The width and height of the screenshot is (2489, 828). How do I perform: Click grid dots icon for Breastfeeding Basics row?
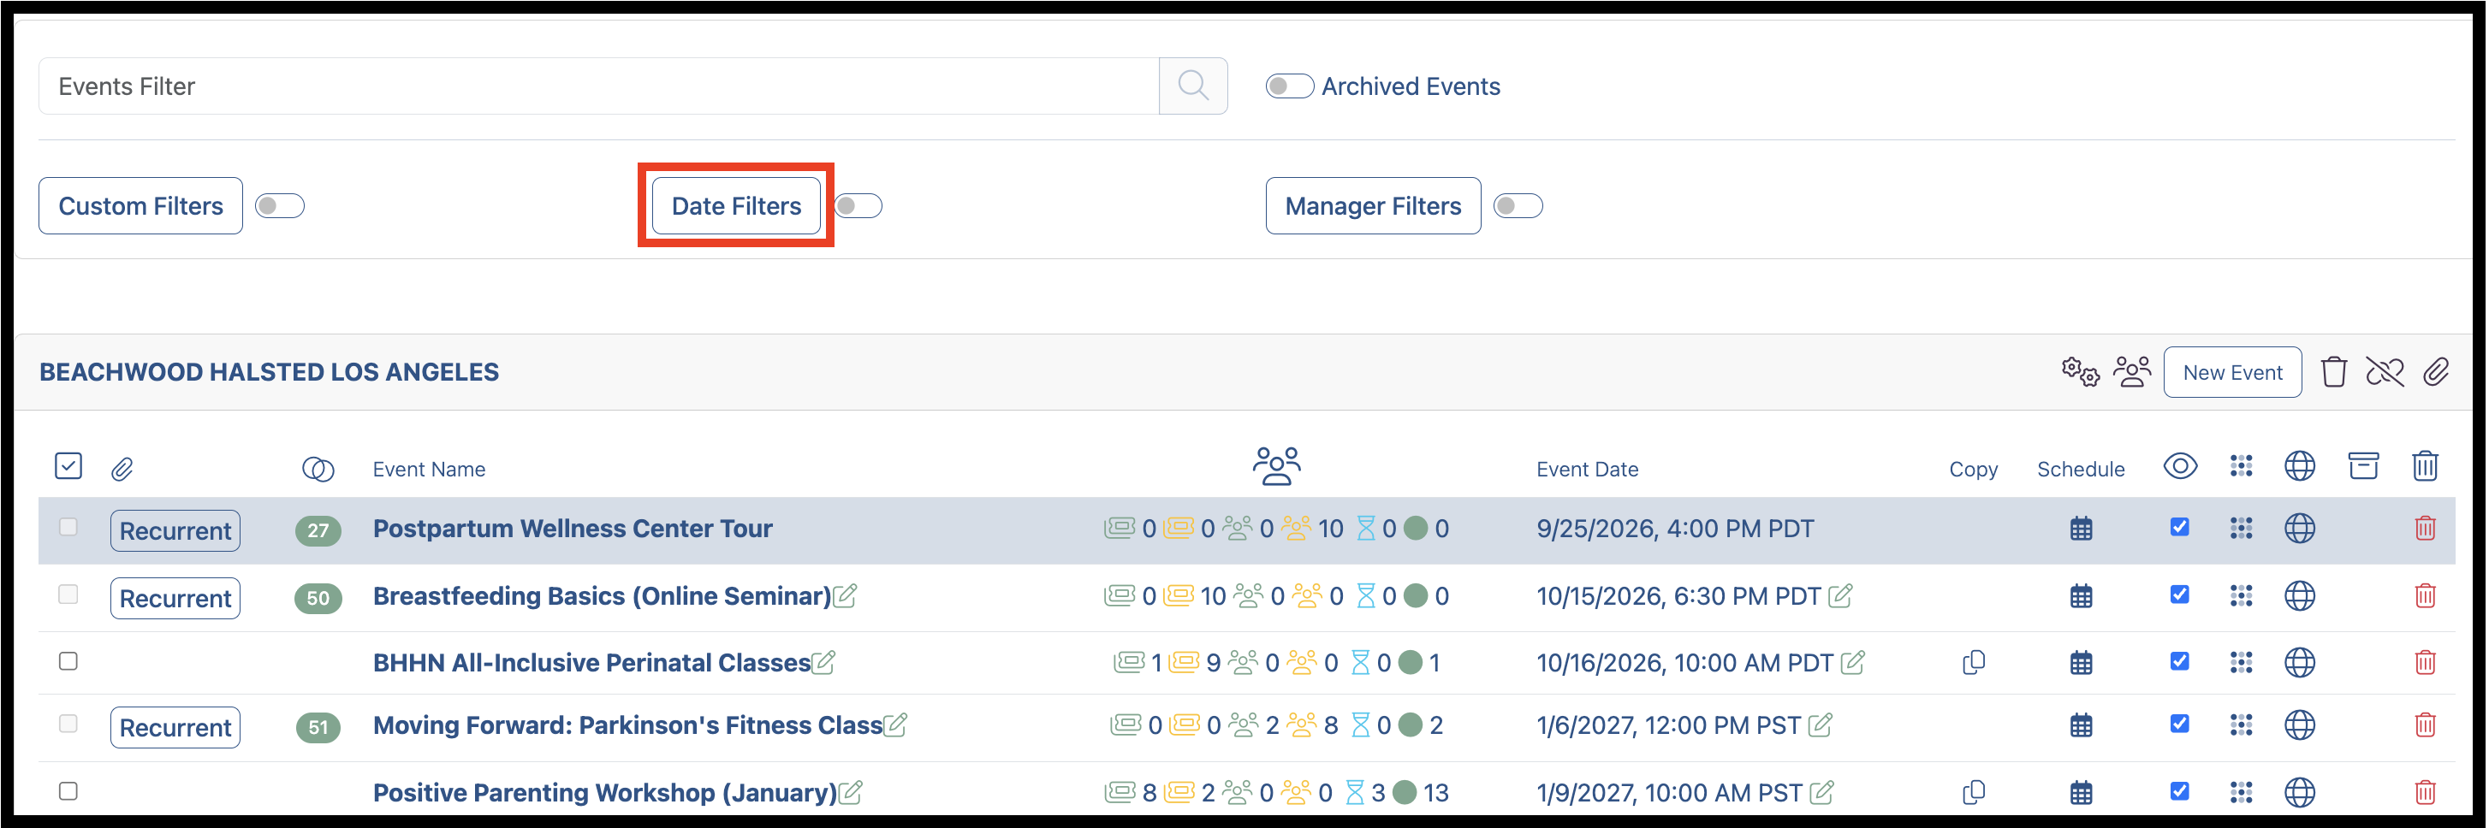[x=2241, y=596]
